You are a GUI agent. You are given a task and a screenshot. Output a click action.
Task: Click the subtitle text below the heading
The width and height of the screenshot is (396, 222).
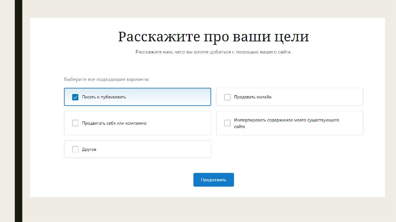coord(213,52)
